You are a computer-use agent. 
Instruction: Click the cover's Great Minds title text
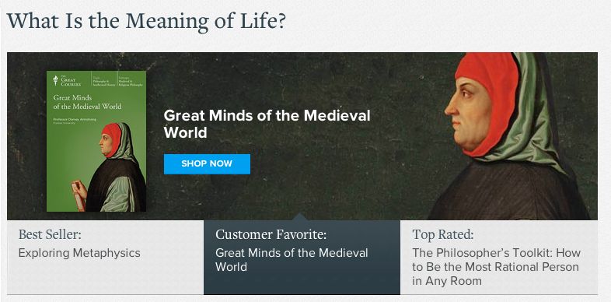click(x=87, y=102)
